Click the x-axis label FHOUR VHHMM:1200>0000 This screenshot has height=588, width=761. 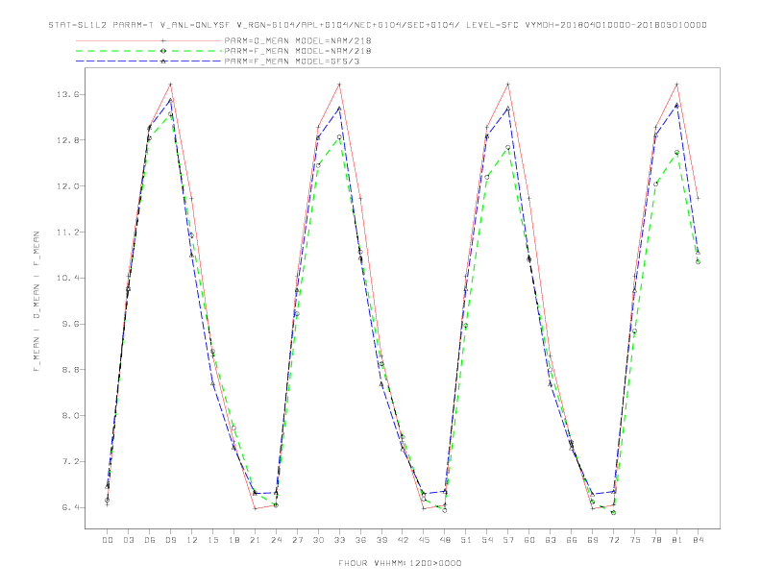(x=400, y=563)
